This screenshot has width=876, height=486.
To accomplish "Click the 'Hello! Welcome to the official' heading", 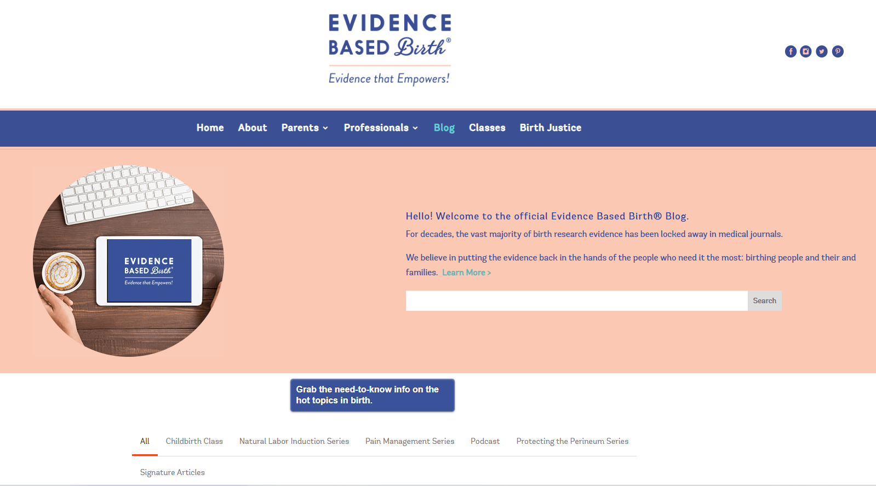I will tap(547, 216).
